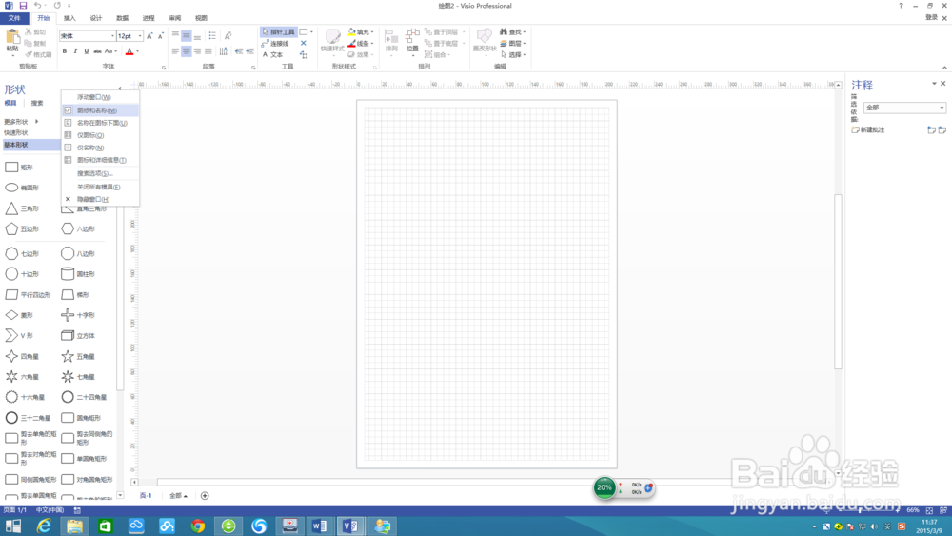The height and width of the screenshot is (536, 952).
Task: Toggle underline formatting
Action: tap(87, 51)
